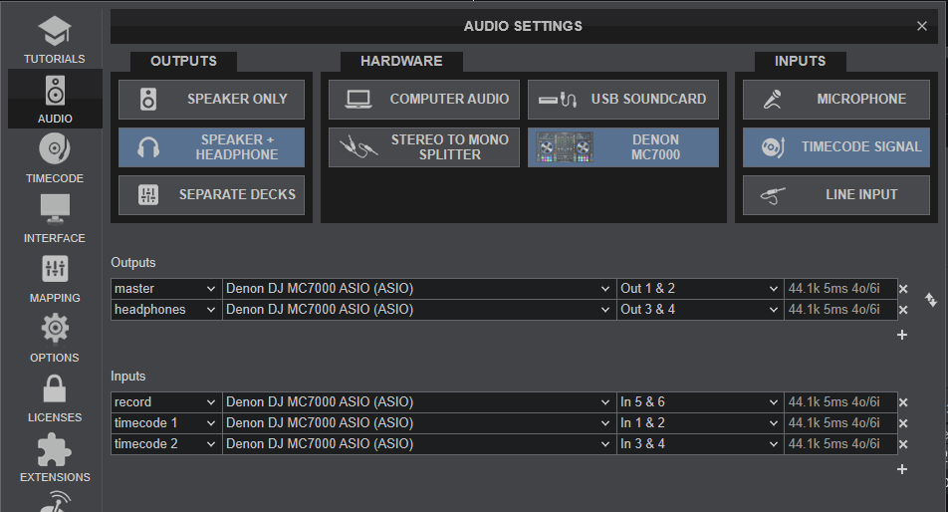948x512 pixels.
Task: Add a new output row
Action: (x=902, y=335)
